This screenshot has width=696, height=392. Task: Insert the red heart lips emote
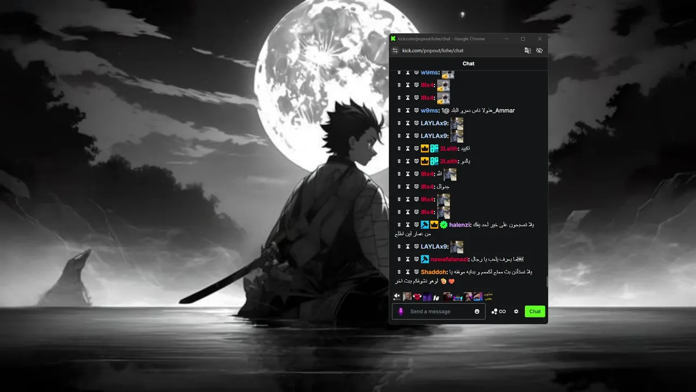pyautogui.click(x=417, y=297)
